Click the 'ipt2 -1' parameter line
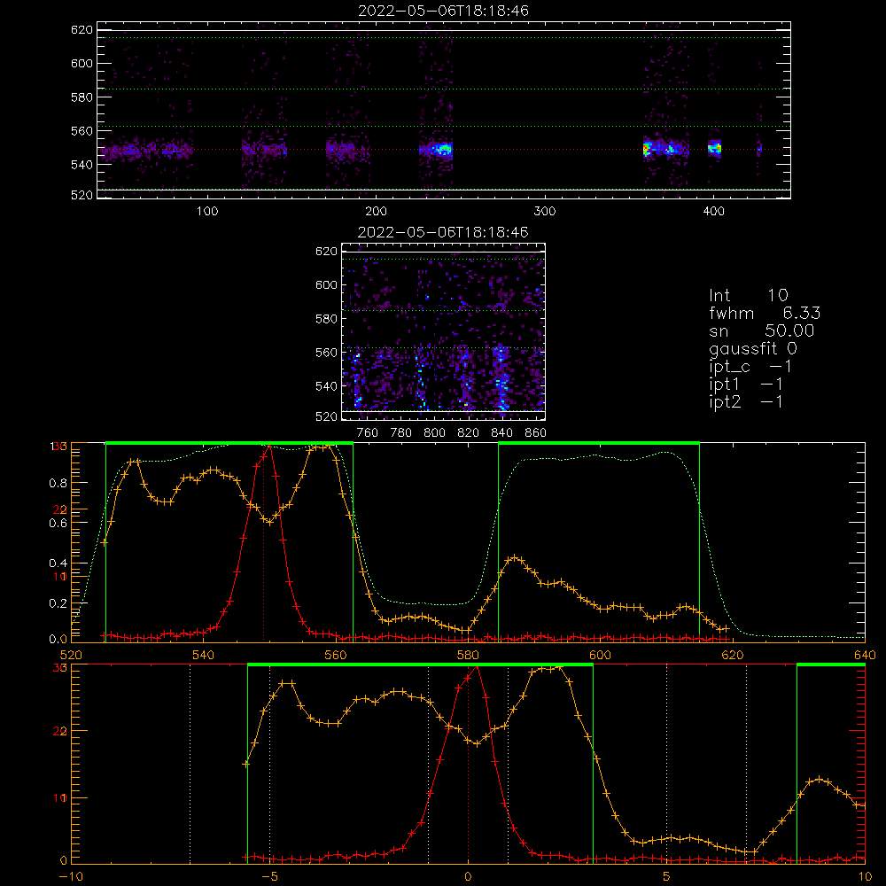Image resolution: width=886 pixels, height=886 pixels. (746, 401)
